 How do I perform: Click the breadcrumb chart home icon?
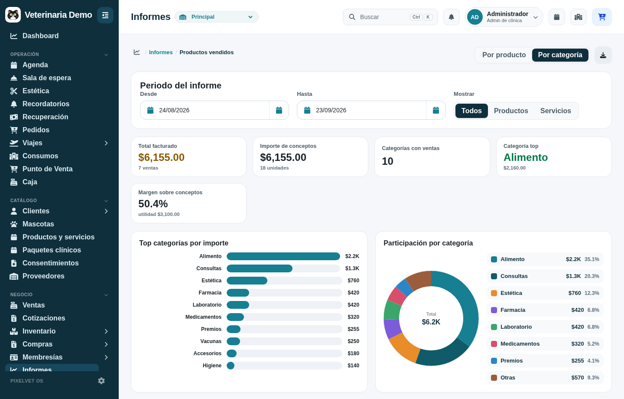(x=137, y=52)
